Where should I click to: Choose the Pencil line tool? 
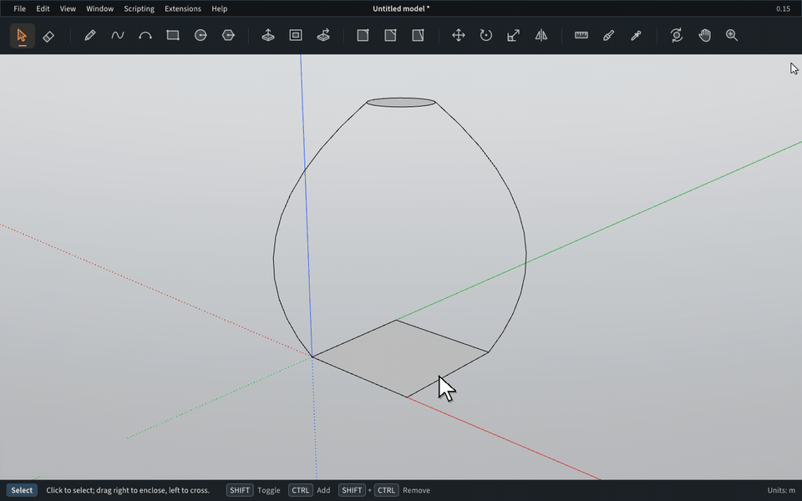(x=90, y=35)
